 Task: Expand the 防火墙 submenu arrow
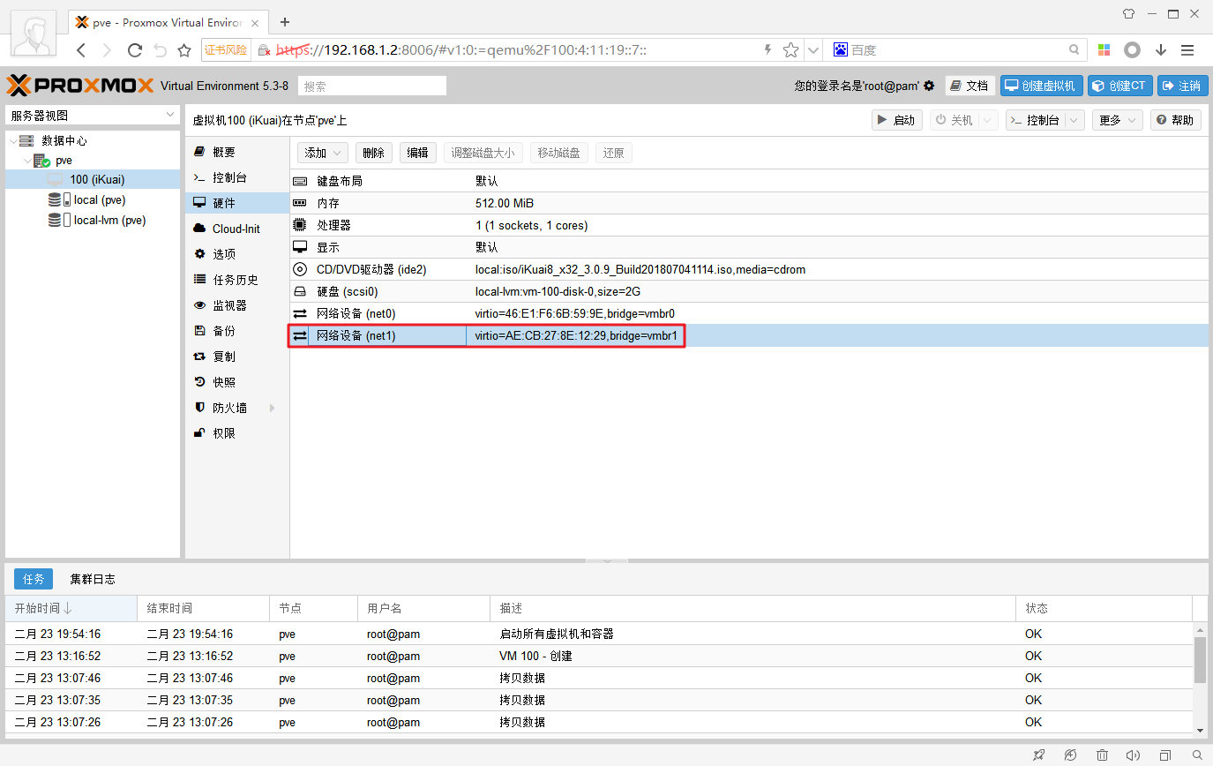tap(272, 408)
